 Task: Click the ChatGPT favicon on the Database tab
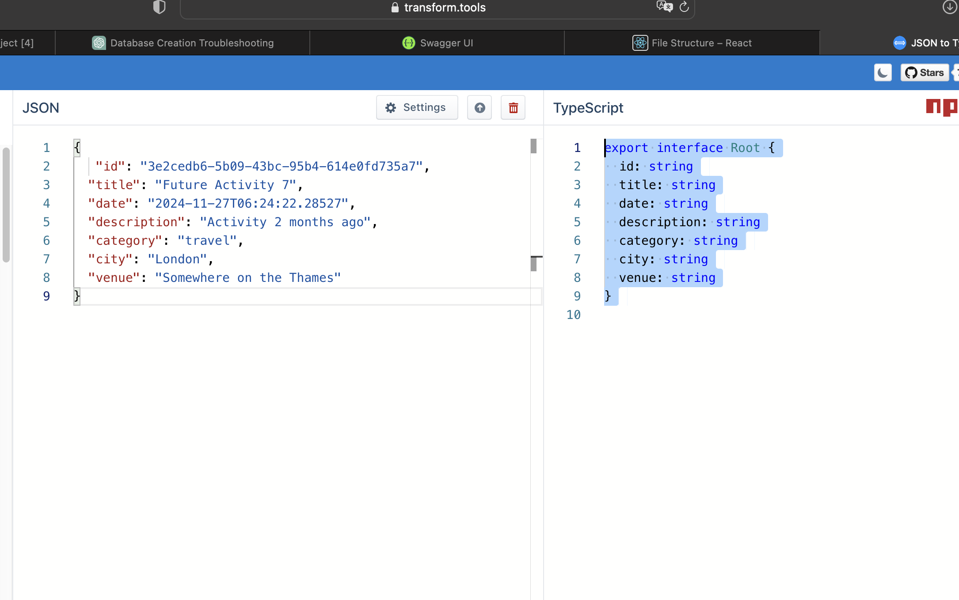pos(99,43)
